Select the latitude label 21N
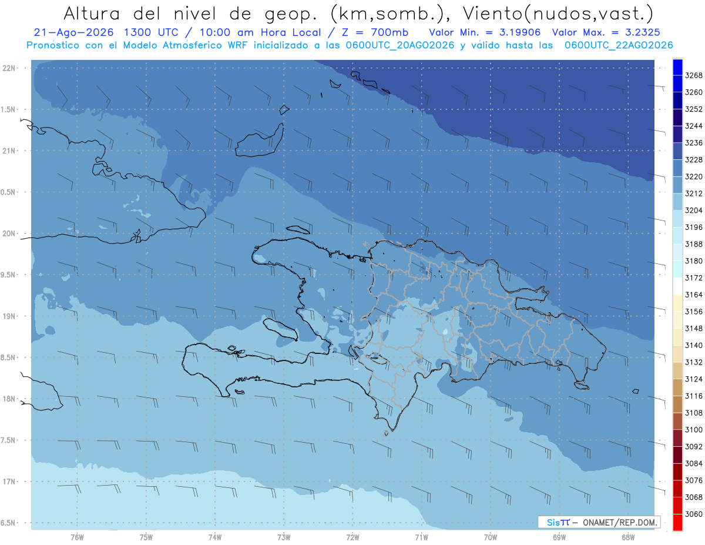 click(9, 151)
